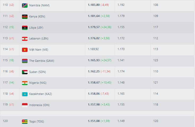Open the Kenya (KEN) team link

pos(37,16)
